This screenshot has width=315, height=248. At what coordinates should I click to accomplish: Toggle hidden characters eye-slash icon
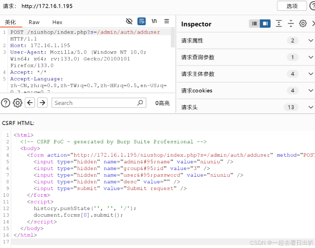coord(129,21)
